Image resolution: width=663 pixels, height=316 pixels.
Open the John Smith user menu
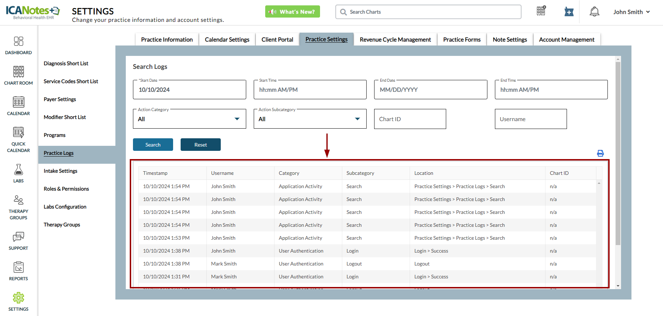(x=631, y=12)
